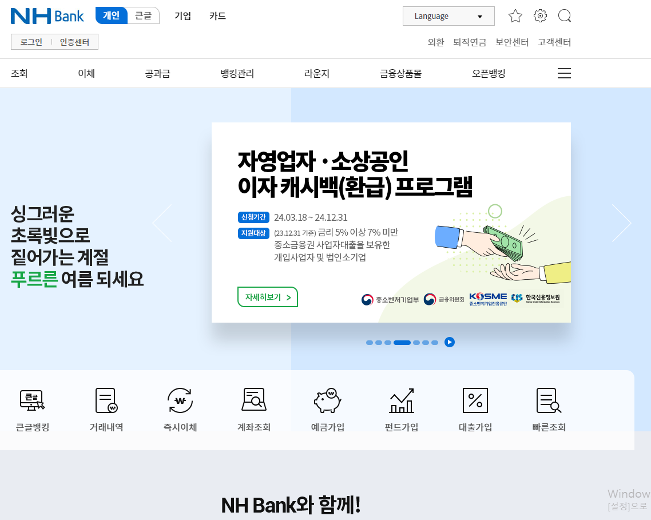Open 조회 menu
The image size is (651, 520).
(19, 74)
